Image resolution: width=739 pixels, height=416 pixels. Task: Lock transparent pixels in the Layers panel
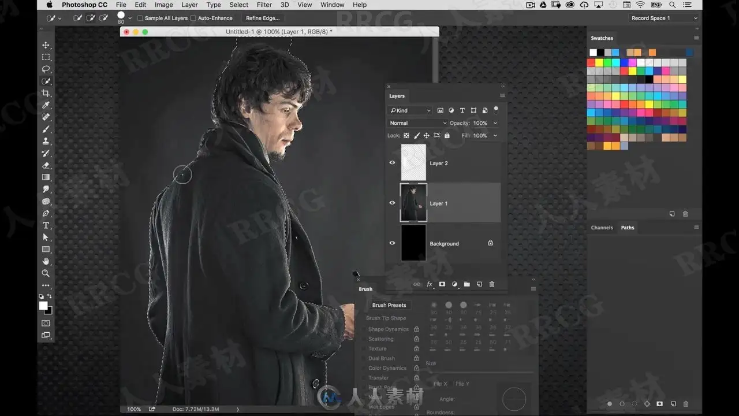pos(406,136)
